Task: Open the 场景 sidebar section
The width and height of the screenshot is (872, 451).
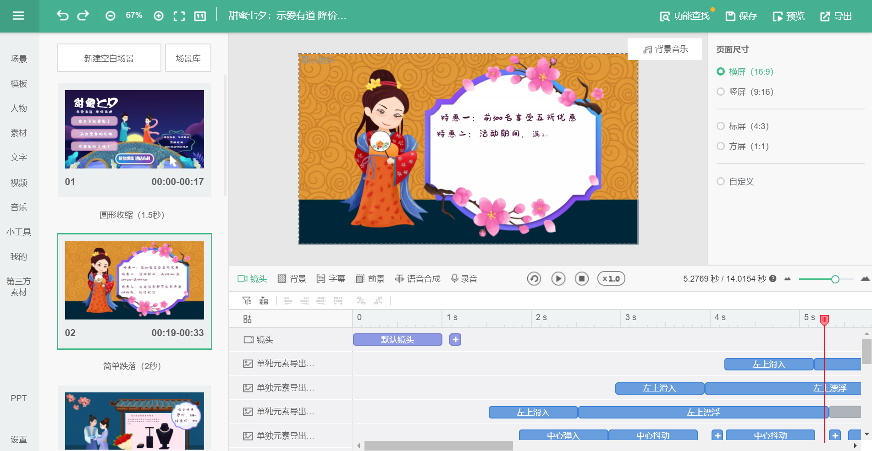Action: pos(19,59)
